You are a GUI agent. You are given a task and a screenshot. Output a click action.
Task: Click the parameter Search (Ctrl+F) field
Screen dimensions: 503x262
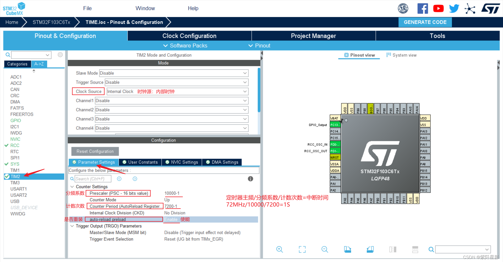[93, 179]
